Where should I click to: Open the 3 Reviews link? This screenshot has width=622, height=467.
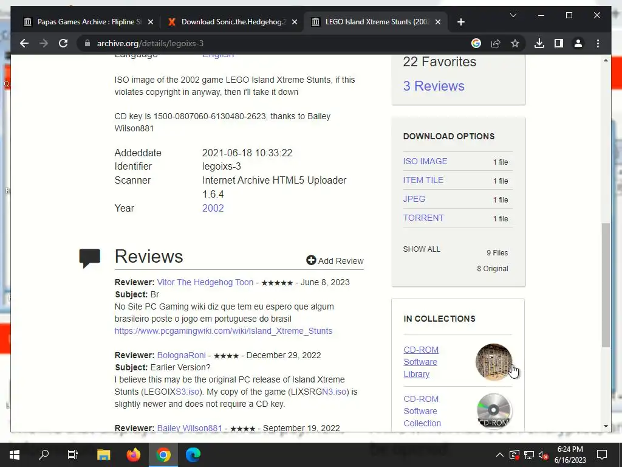pos(434,86)
